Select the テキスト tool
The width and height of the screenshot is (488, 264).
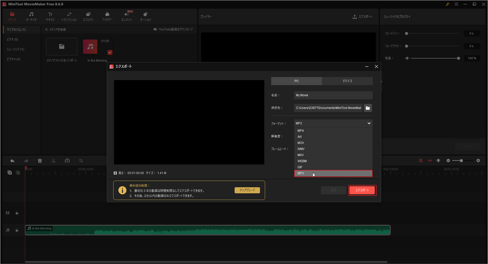click(50, 16)
